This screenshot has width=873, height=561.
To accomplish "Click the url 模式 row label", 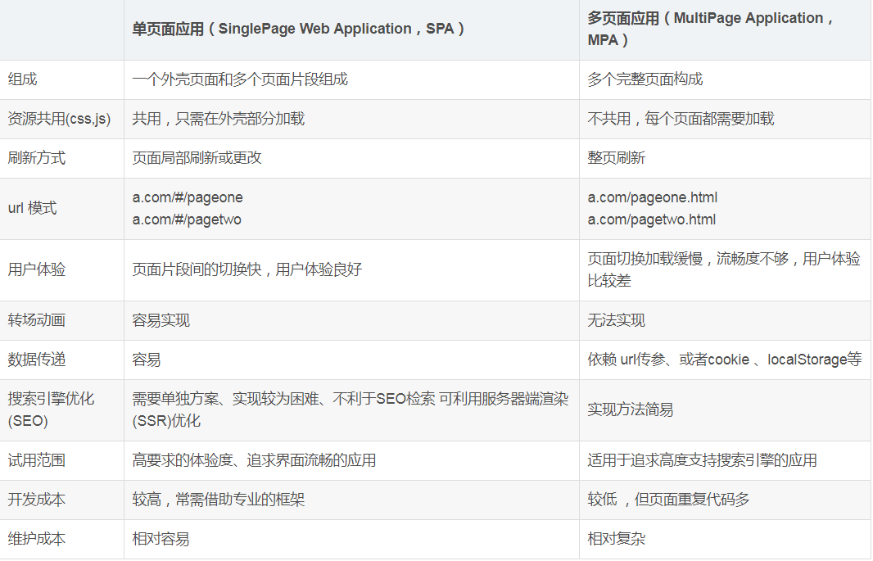I will click(32, 208).
